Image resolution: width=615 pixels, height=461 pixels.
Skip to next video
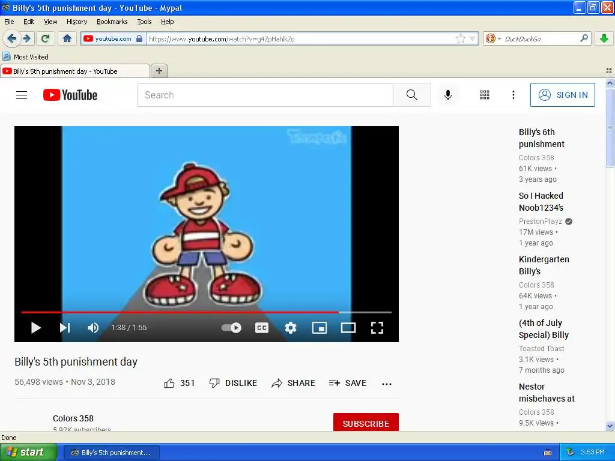(65, 327)
